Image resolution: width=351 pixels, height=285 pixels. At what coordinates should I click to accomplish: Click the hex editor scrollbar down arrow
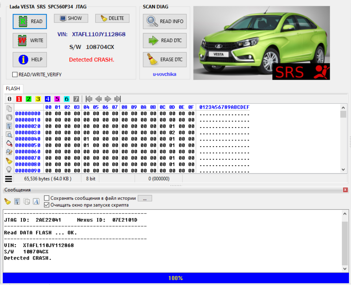pos(343,170)
